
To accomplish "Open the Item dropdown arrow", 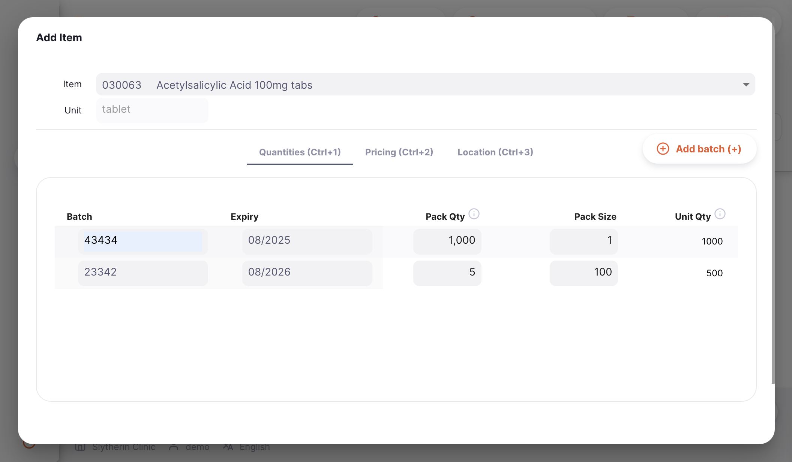I will (746, 85).
